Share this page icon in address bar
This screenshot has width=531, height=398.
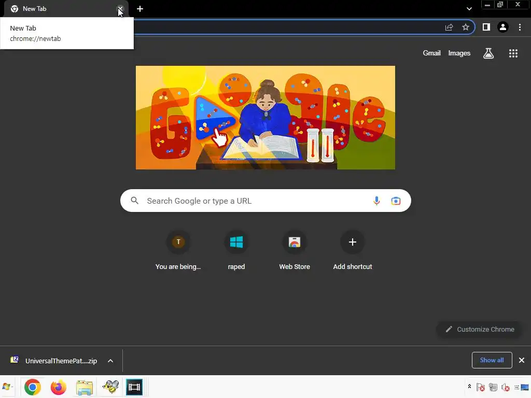pyautogui.click(x=449, y=27)
